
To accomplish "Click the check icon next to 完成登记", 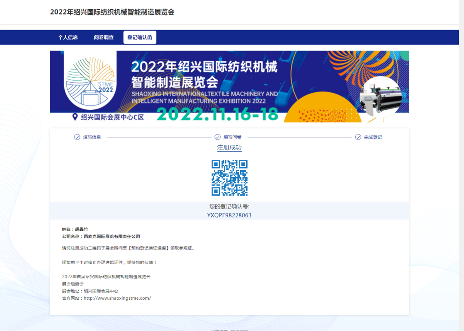I will [x=358, y=137].
